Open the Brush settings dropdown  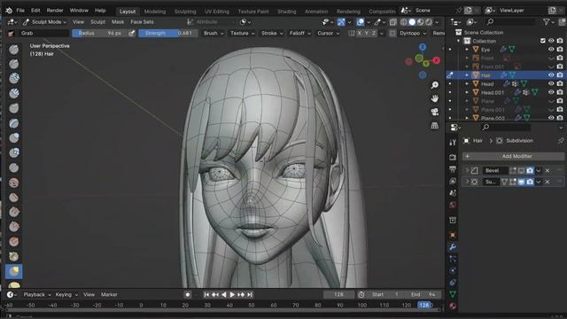pos(213,34)
